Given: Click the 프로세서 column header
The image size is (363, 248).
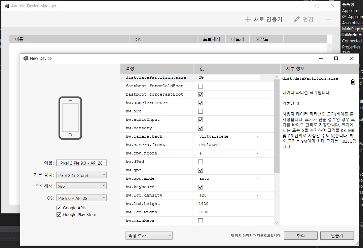Looking at the screenshot, I should (211, 39).
